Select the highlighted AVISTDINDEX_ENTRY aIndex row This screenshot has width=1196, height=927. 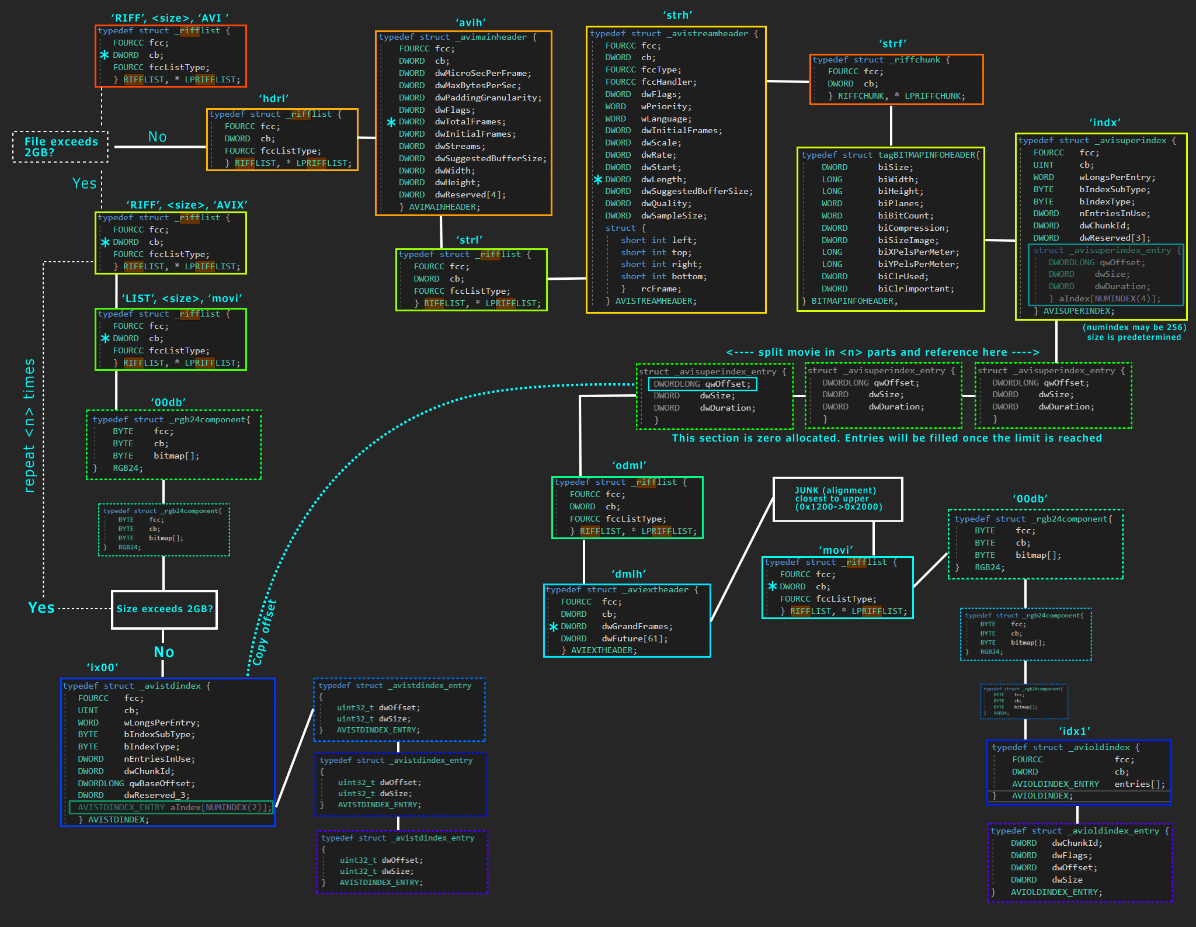[x=172, y=807]
